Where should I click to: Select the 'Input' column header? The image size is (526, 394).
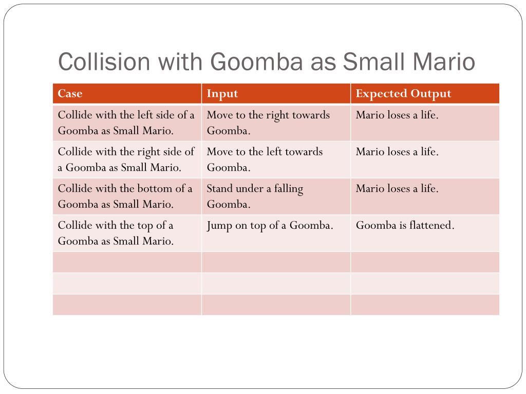[x=276, y=93]
